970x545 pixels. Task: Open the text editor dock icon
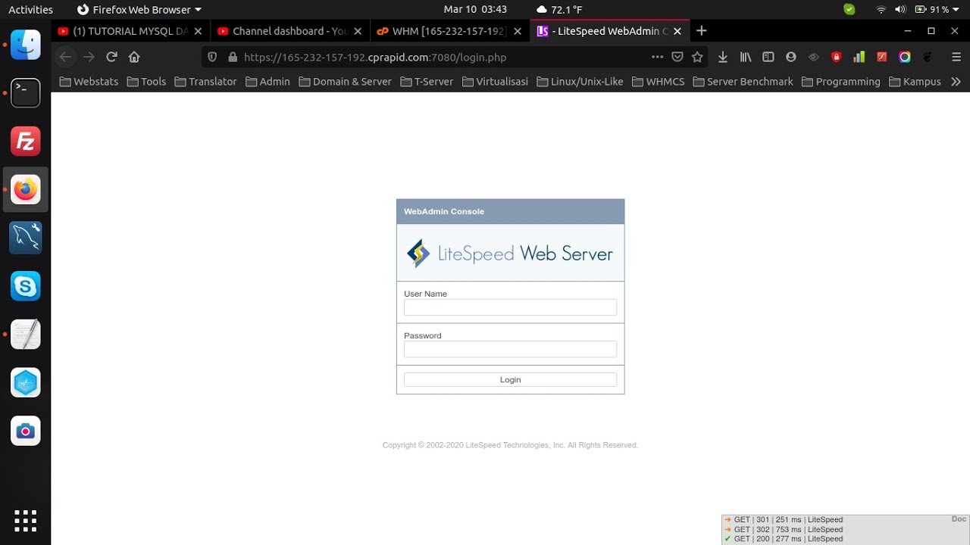[26, 334]
